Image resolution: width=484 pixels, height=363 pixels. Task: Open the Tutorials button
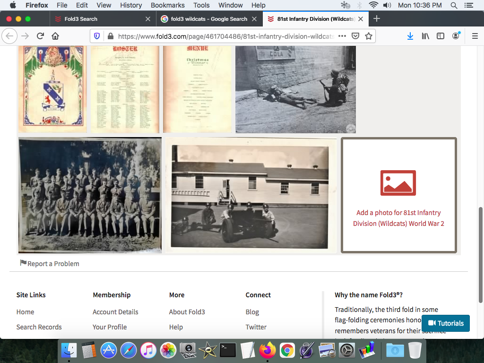(x=446, y=323)
